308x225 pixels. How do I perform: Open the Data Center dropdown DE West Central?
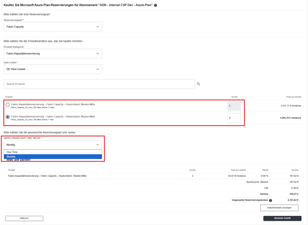(53, 69)
